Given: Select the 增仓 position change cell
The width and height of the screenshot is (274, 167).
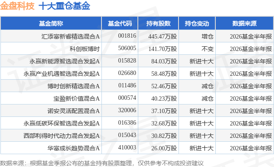Looking at the screenshot, I should point(207,36).
